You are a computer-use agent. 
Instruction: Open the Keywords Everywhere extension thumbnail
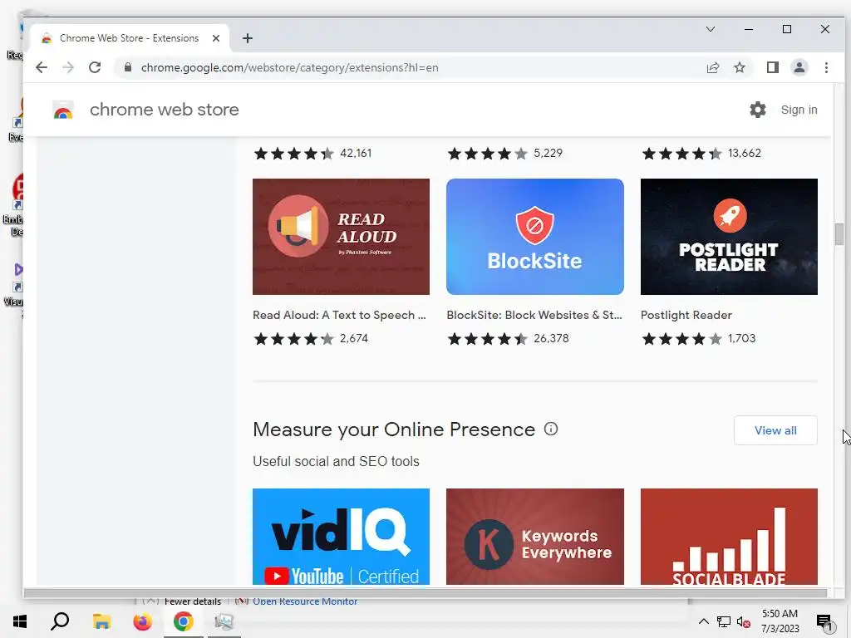534,537
